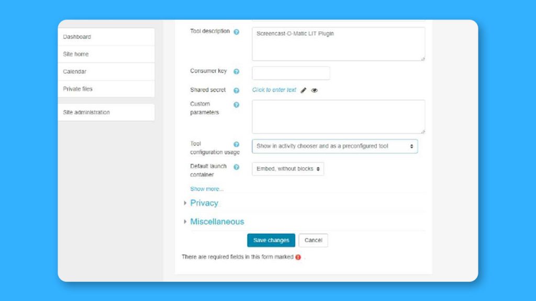Click the required fields warning icon
536x301 pixels.
click(297, 257)
